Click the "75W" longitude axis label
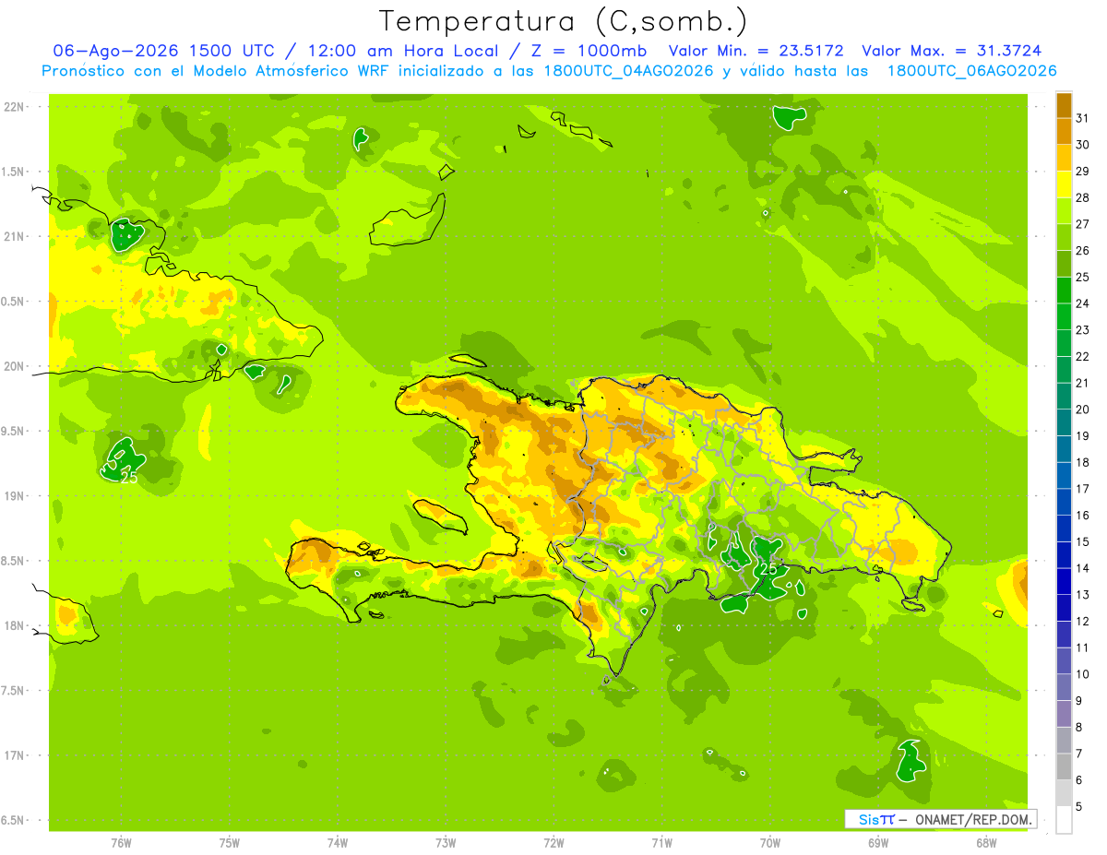The height and width of the screenshot is (855, 1107). pos(230,843)
